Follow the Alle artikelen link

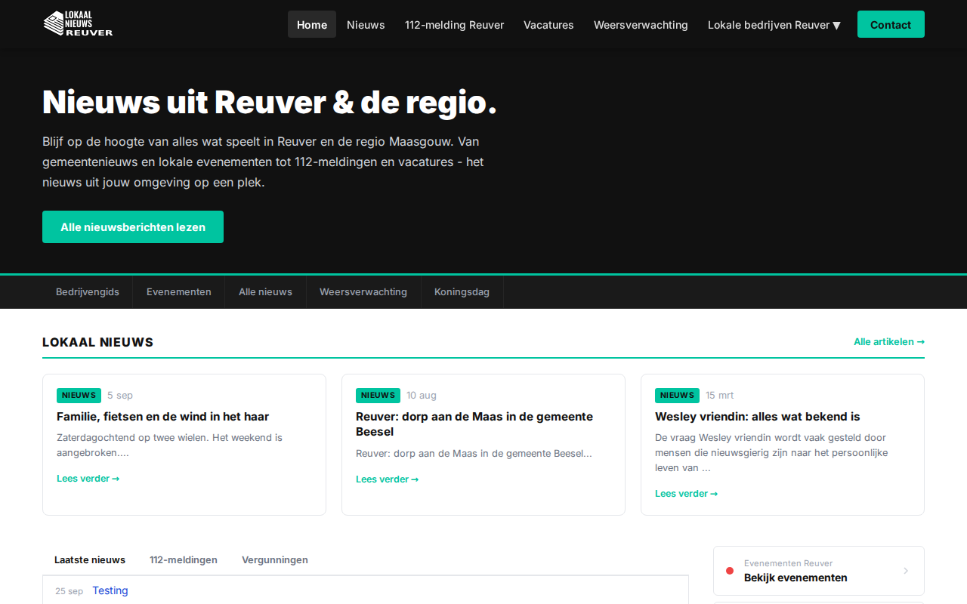(x=889, y=341)
